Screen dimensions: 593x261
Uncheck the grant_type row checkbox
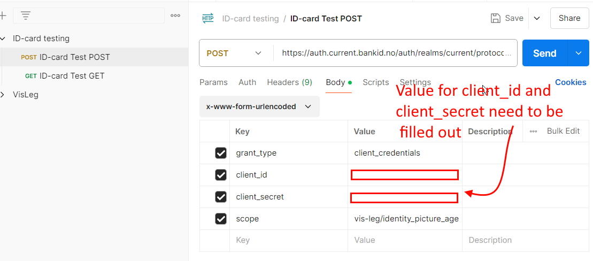coord(220,153)
